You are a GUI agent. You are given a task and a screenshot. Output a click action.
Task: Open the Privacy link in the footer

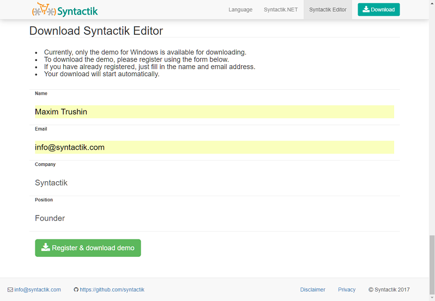coord(347,290)
